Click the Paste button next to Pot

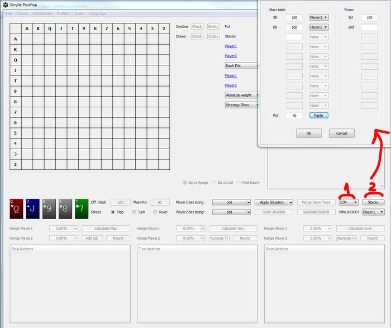pyautogui.click(x=319, y=116)
